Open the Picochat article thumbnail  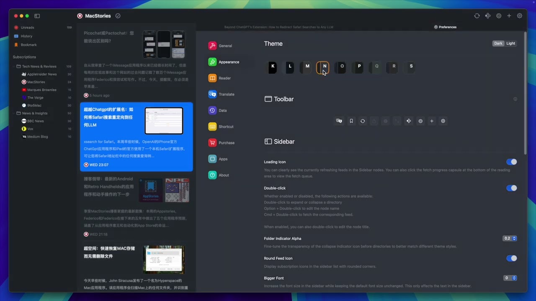[x=164, y=44]
